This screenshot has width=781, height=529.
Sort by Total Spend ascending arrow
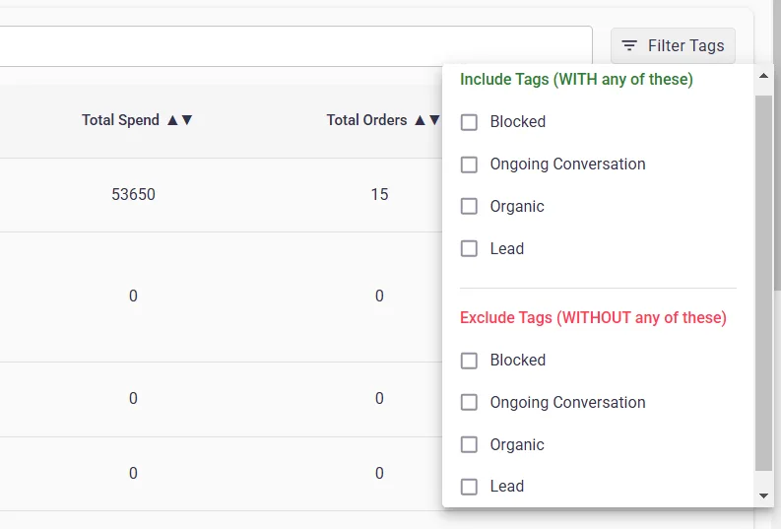[x=172, y=120]
